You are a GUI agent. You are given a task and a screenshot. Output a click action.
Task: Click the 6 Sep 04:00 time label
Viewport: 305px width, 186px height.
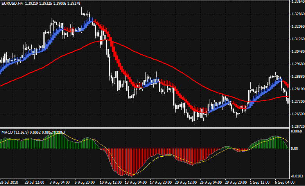[x=285, y=182]
